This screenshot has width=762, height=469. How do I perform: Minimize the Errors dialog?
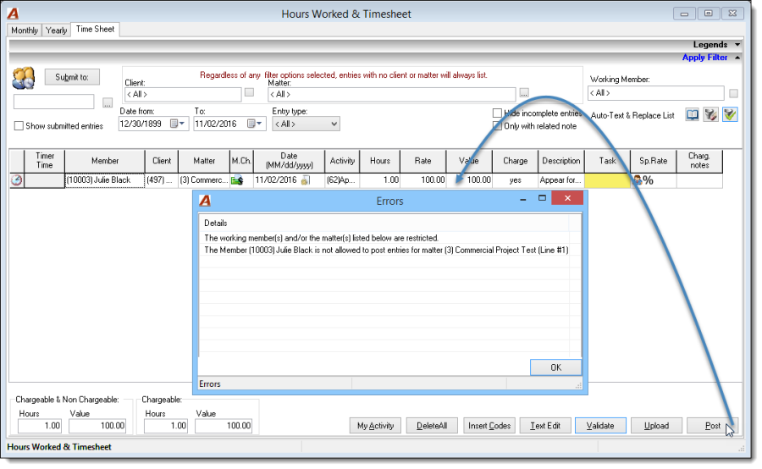pos(523,198)
